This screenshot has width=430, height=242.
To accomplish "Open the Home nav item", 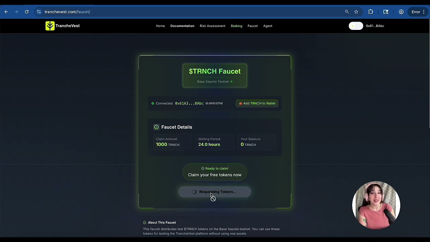I will tap(160, 26).
